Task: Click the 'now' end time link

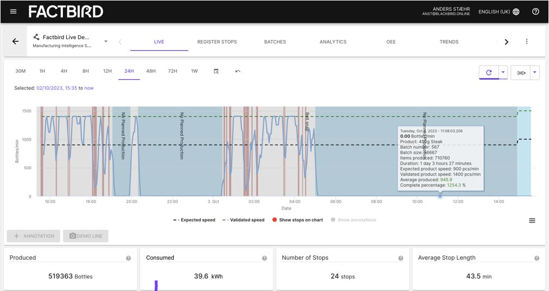Action: pos(89,88)
